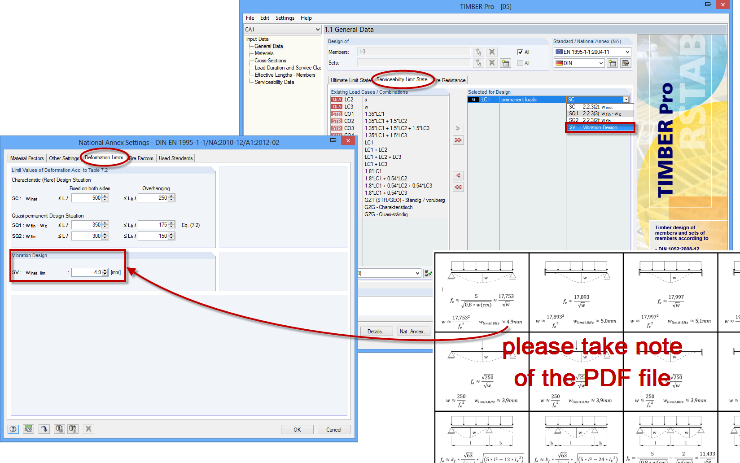
Task: Remove selected load case with single left arrow
Action: [458, 175]
